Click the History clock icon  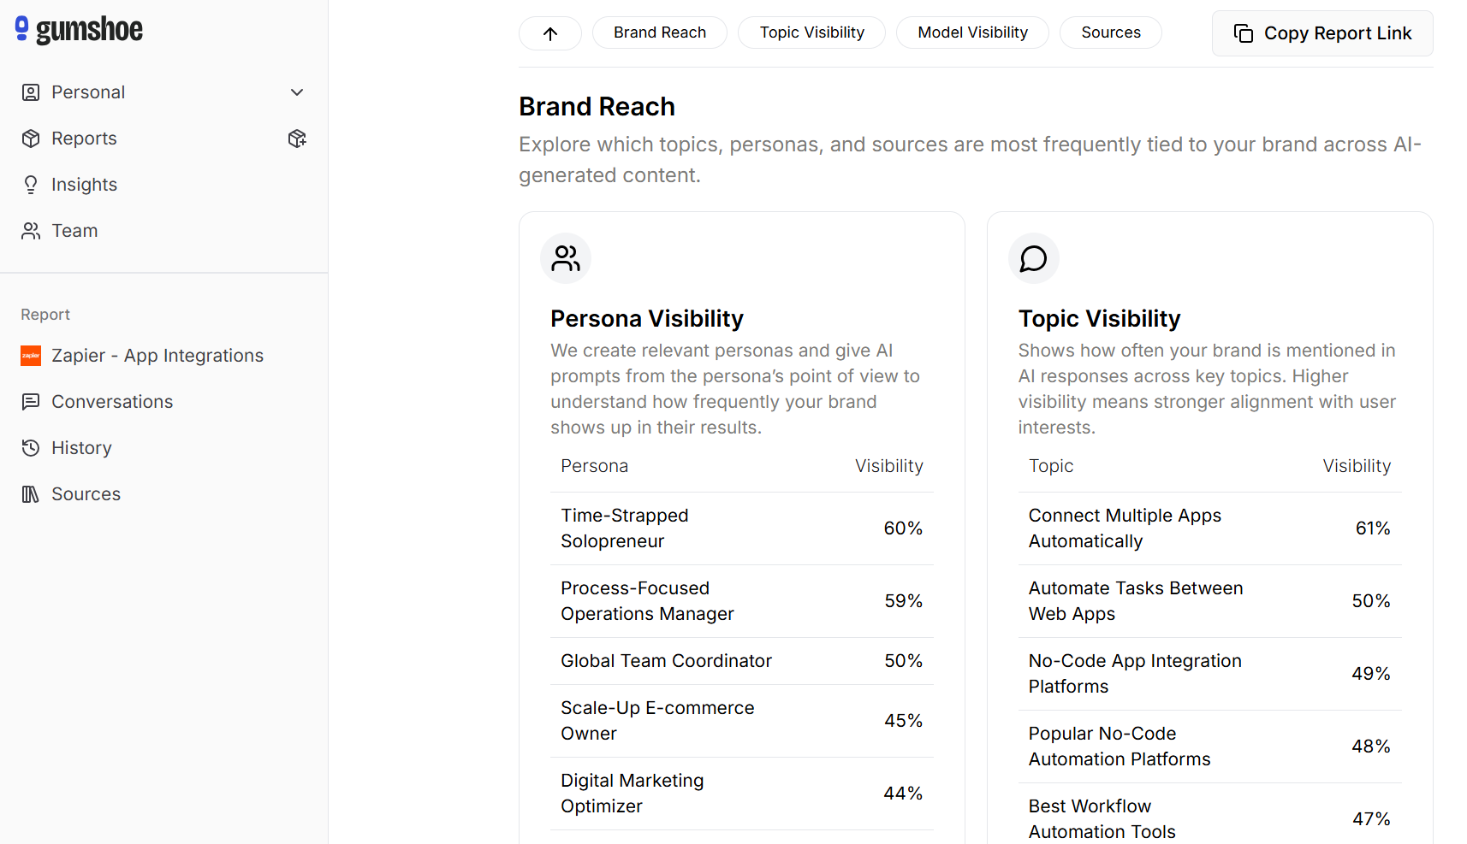tap(31, 448)
